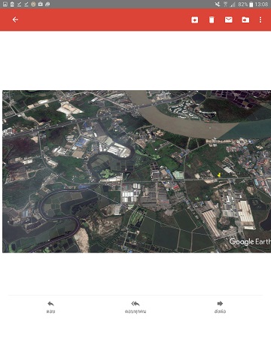Archive this email
The height and width of the screenshot is (361, 271).
click(195, 20)
